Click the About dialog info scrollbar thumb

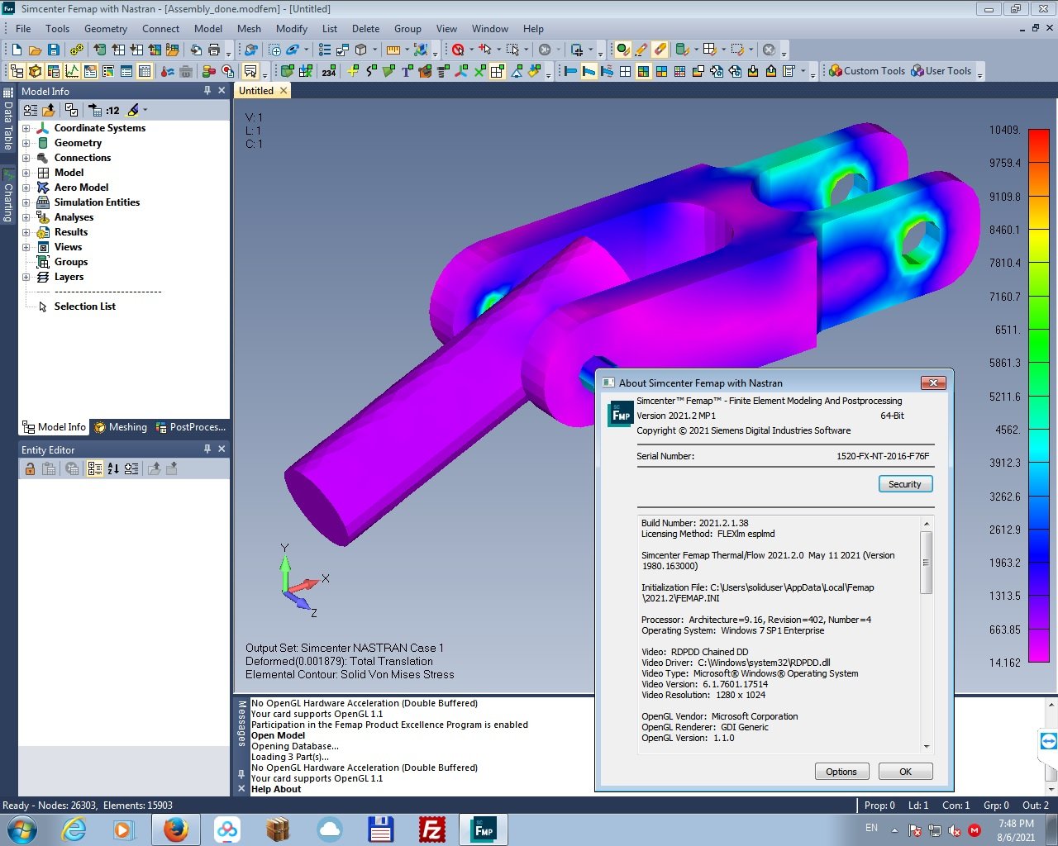click(x=926, y=563)
